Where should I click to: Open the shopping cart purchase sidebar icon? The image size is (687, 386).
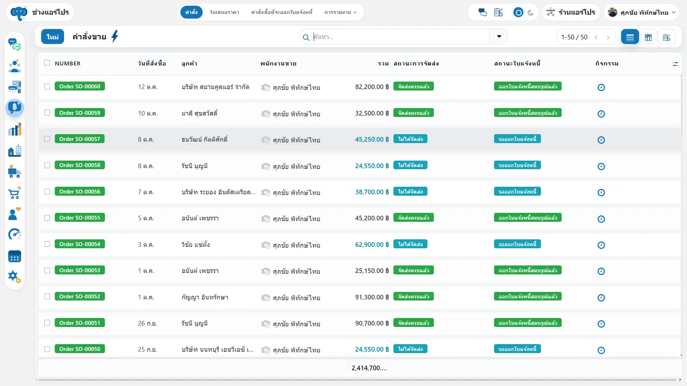[x=15, y=193]
